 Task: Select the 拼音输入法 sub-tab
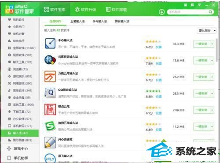(x=122, y=22)
